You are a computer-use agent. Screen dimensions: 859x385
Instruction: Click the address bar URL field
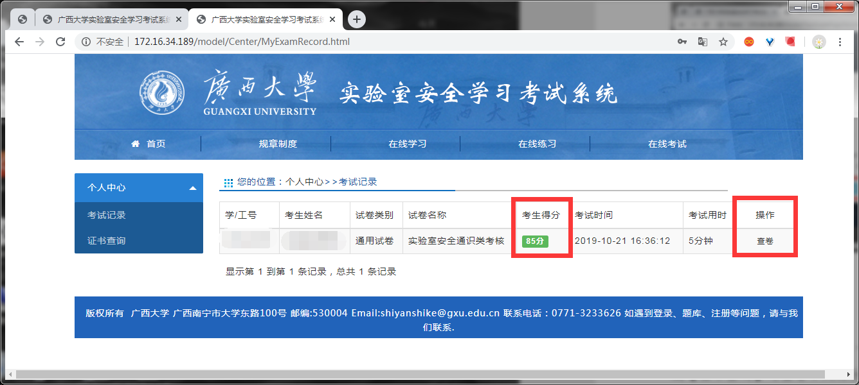pos(373,42)
